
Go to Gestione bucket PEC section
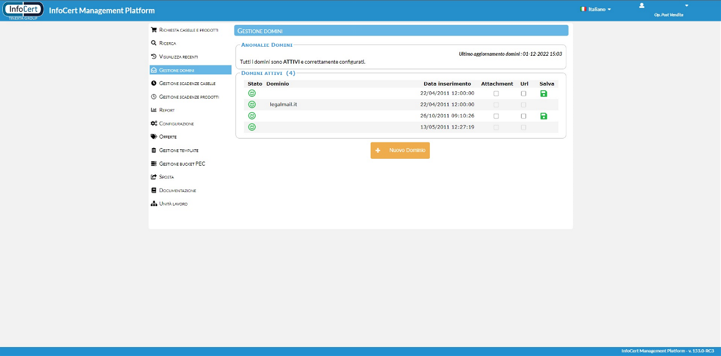tap(182, 164)
